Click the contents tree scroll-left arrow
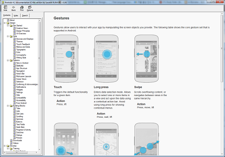The height and width of the screenshot is (157, 225). [5, 152]
